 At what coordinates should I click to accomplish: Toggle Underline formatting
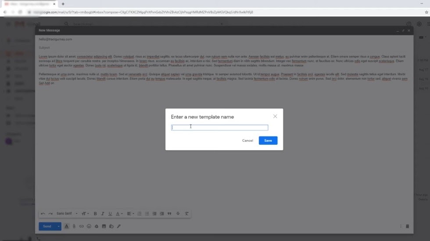(110, 214)
